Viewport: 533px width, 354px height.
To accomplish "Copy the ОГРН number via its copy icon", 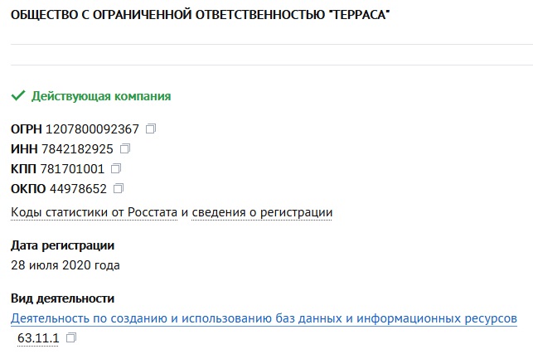I will coord(151,129).
